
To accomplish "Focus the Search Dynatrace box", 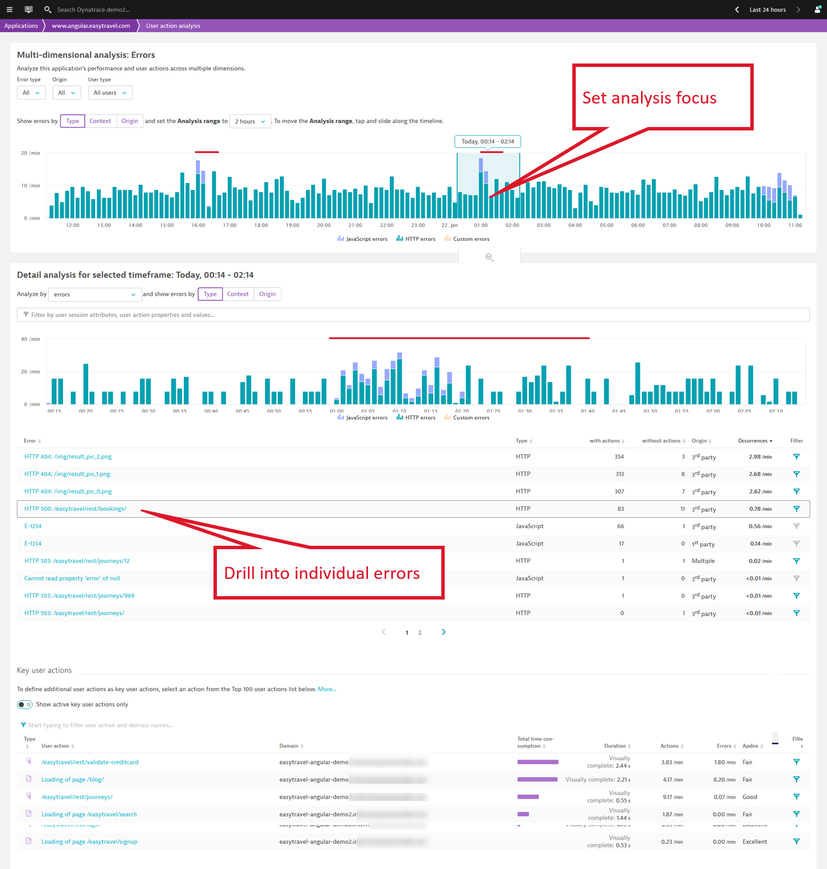I will 93,10.
